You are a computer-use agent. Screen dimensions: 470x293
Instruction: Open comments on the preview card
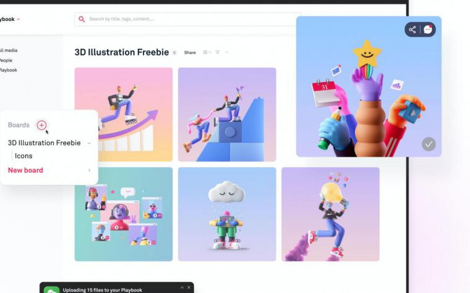[x=428, y=30]
